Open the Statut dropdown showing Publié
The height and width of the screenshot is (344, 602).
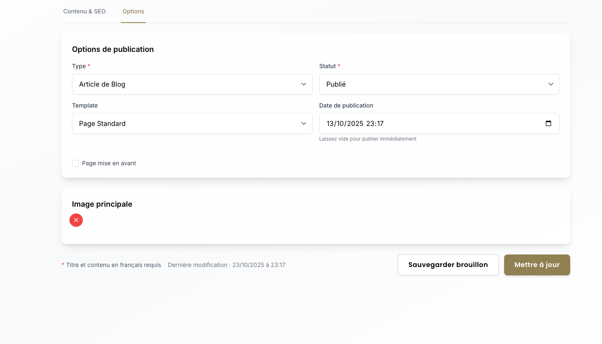coord(431,84)
